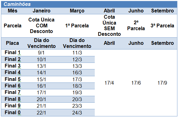Viewport: 178px width, 117px height.
Task: Click the Cota Única COM Desconto cell
Action: click(x=41, y=26)
